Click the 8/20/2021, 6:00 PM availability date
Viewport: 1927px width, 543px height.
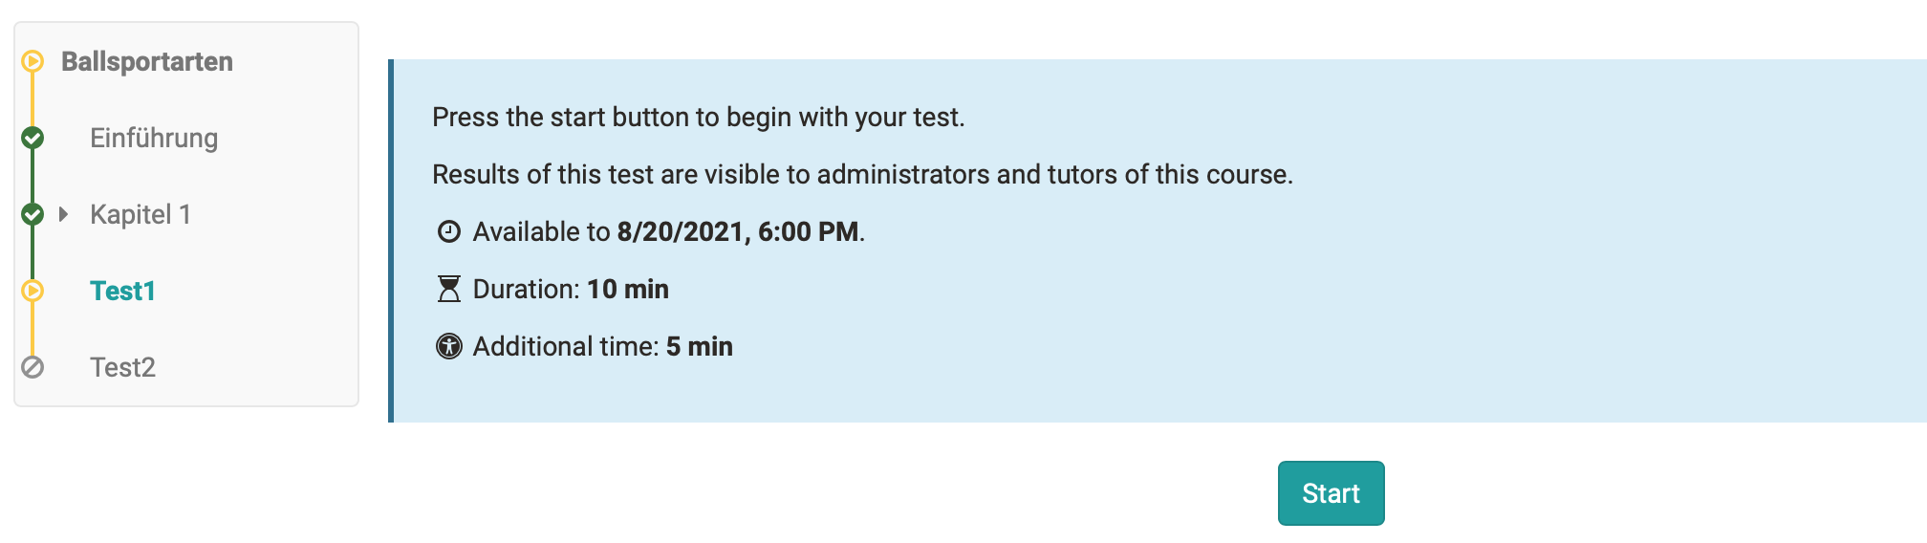click(737, 231)
